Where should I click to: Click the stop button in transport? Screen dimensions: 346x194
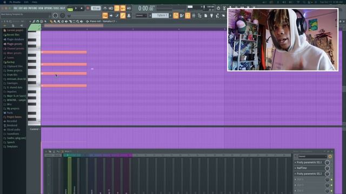pos(82,8)
